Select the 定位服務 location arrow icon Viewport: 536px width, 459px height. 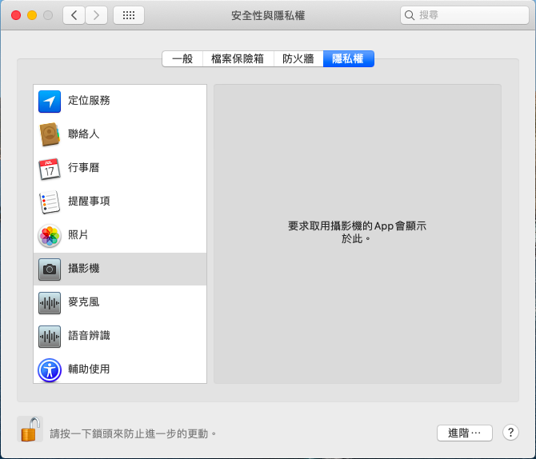pos(50,102)
